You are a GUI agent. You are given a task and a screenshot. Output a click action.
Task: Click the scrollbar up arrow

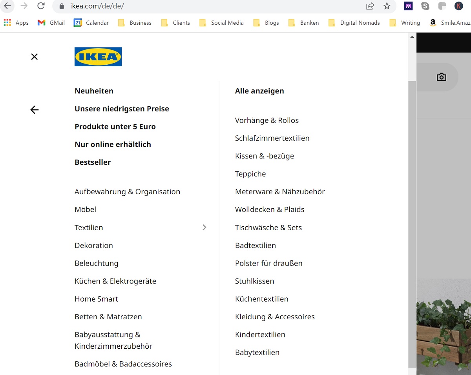pos(412,37)
